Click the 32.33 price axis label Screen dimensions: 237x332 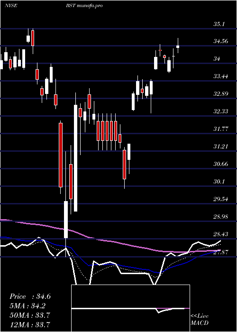(x=220, y=112)
